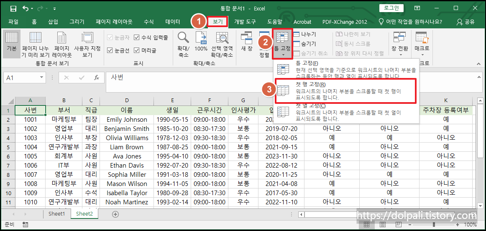Click the fx insert function icon
The height and width of the screenshot is (231, 486).
97,78
